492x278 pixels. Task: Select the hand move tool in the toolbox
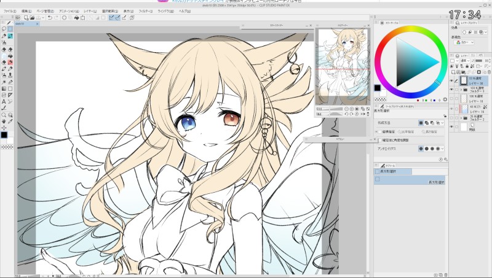(x=4, y=121)
